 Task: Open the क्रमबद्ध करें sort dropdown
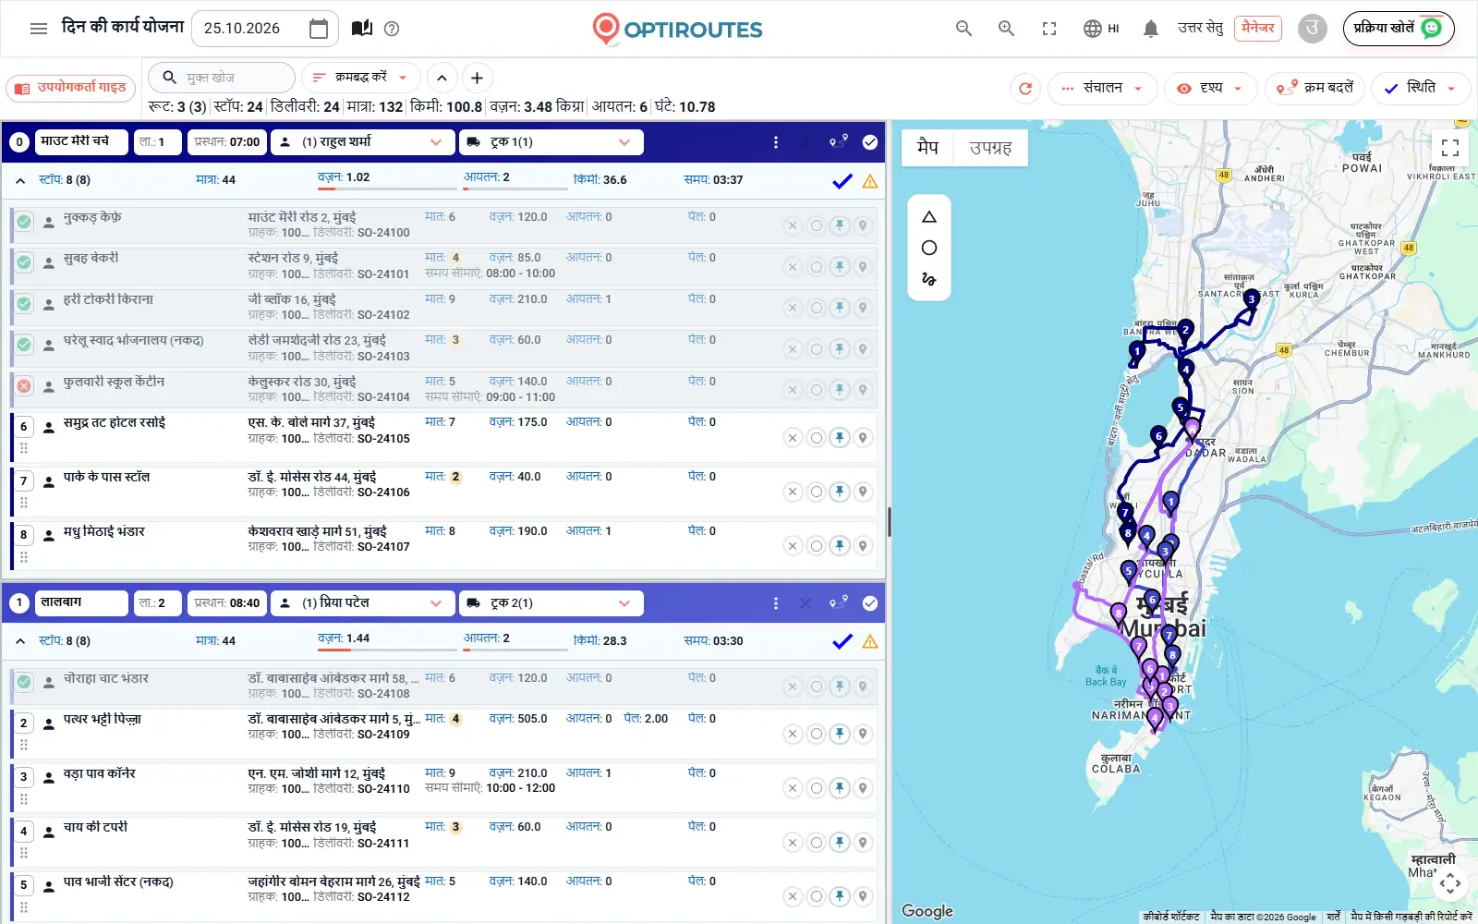pyautogui.click(x=361, y=78)
